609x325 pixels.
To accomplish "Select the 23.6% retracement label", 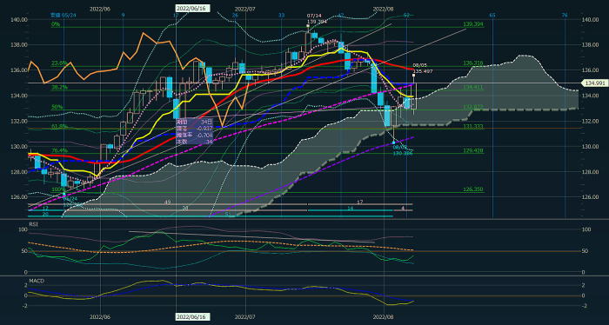I will pos(59,63).
